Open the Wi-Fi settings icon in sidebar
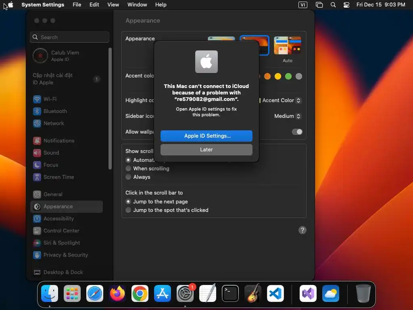 point(37,99)
